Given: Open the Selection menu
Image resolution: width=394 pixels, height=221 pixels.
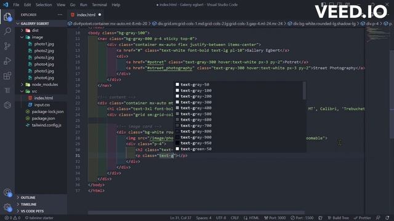Looking at the screenshot, I should 44,5.
